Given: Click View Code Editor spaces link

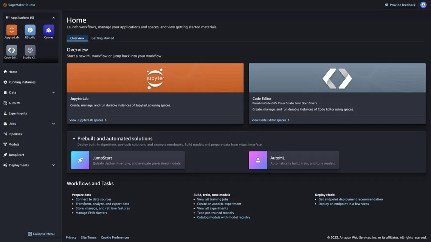Looking at the screenshot, I should click(270, 120).
